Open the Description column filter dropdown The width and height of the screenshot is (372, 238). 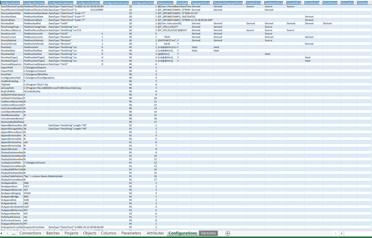pyautogui.click(x=355, y=3)
